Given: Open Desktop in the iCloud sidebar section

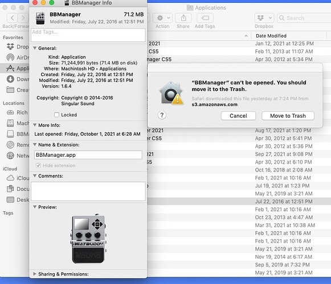Looking at the screenshot, I should (18, 199).
